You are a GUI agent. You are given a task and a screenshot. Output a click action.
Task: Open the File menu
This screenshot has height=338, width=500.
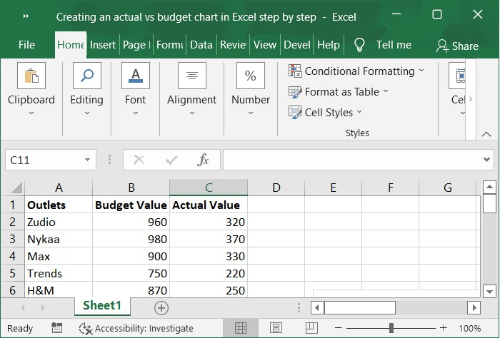coord(26,45)
